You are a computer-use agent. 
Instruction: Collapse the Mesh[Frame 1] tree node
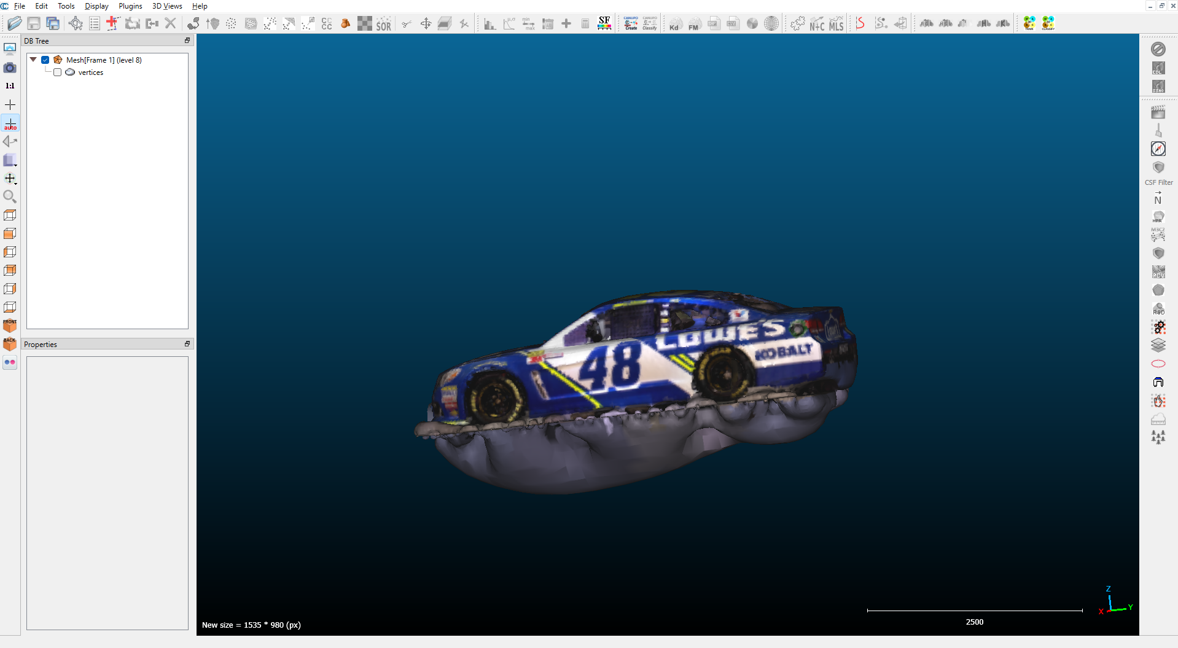pyautogui.click(x=33, y=60)
